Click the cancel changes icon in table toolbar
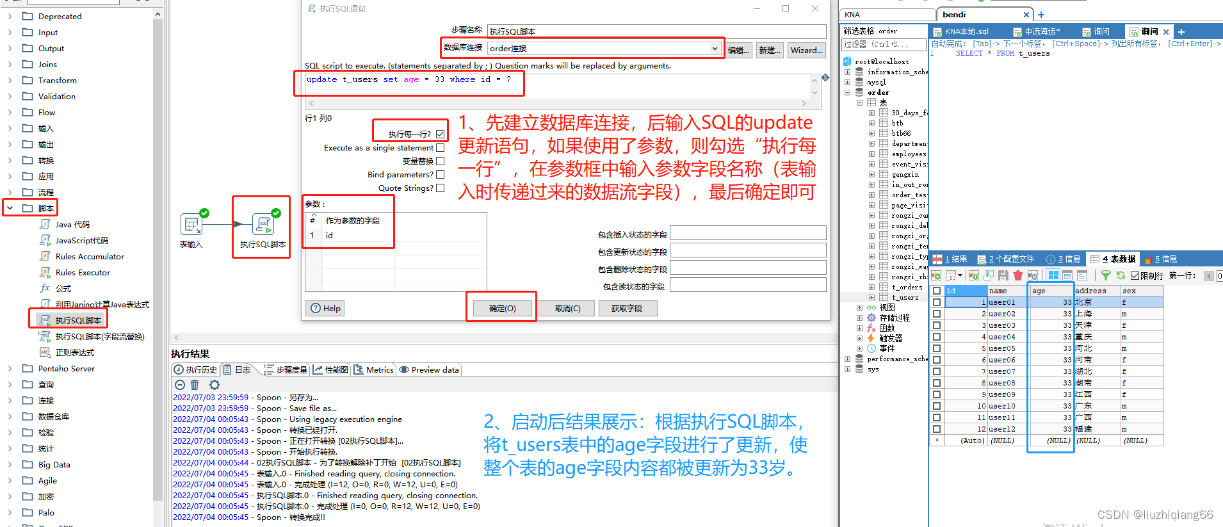This screenshot has width=1223, height=527. tap(1032, 275)
